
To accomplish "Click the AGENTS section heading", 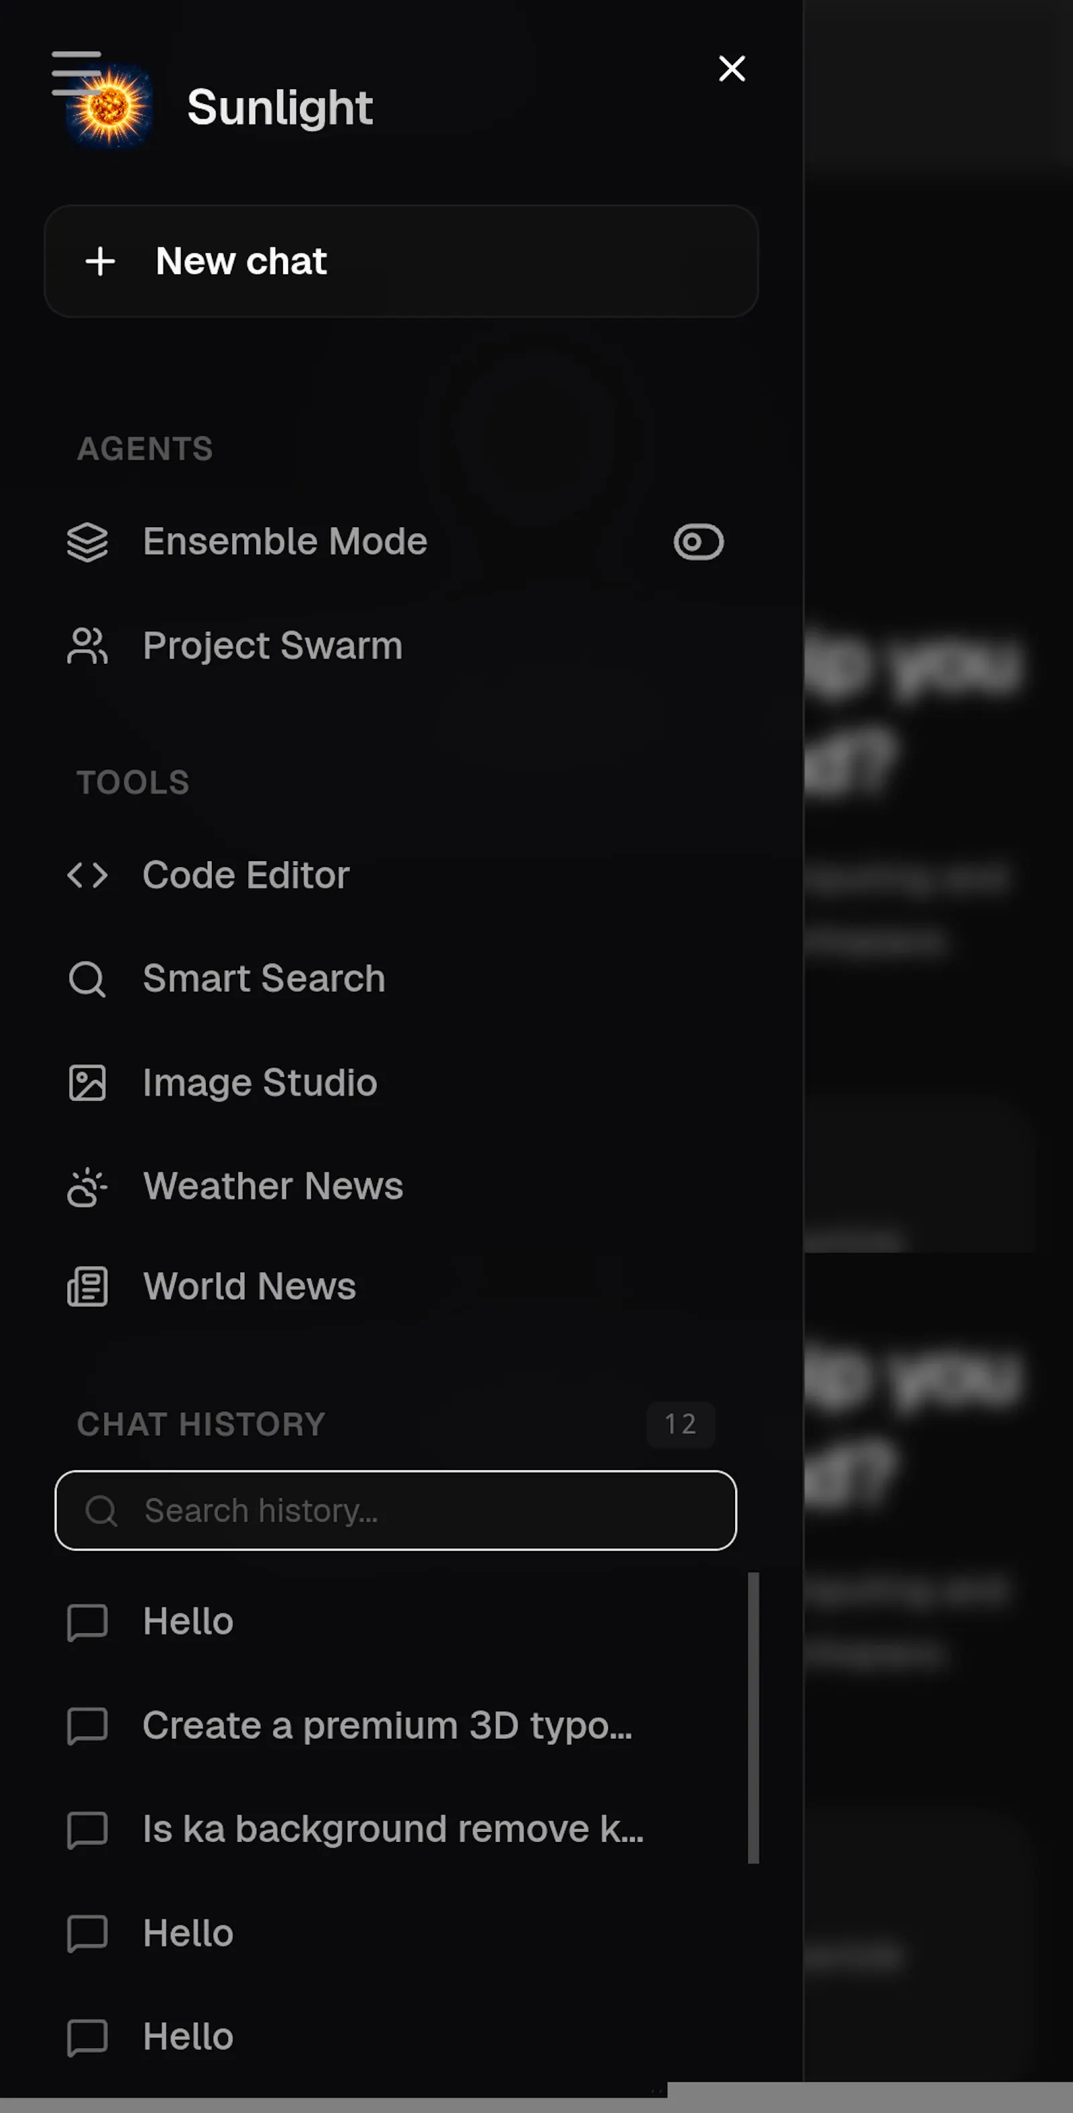I will coord(146,449).
